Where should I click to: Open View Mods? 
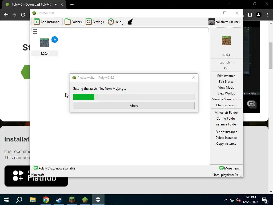(x=226, y=88)
